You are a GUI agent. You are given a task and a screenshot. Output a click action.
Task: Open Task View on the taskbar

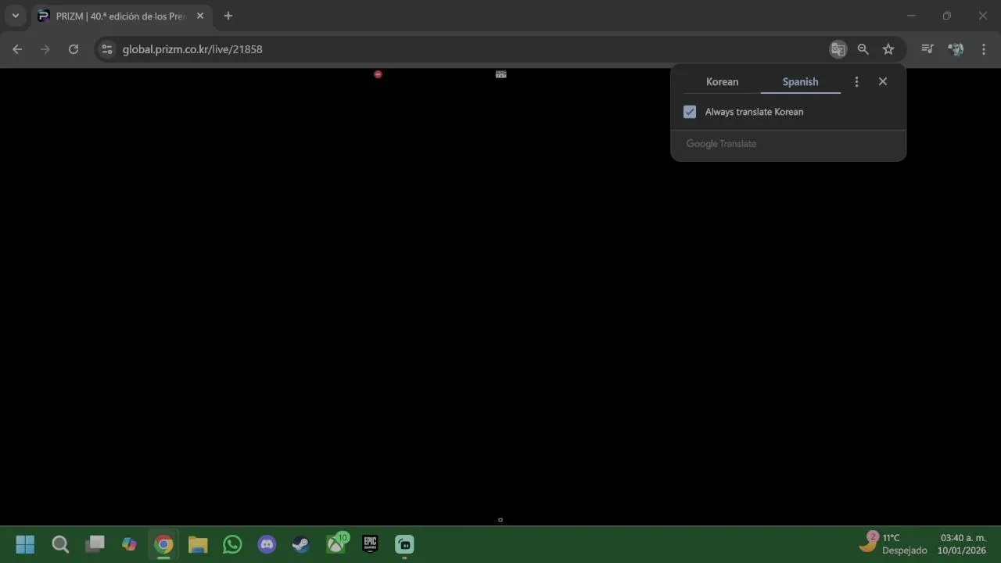pyautogui.click(x=95, y=544)
